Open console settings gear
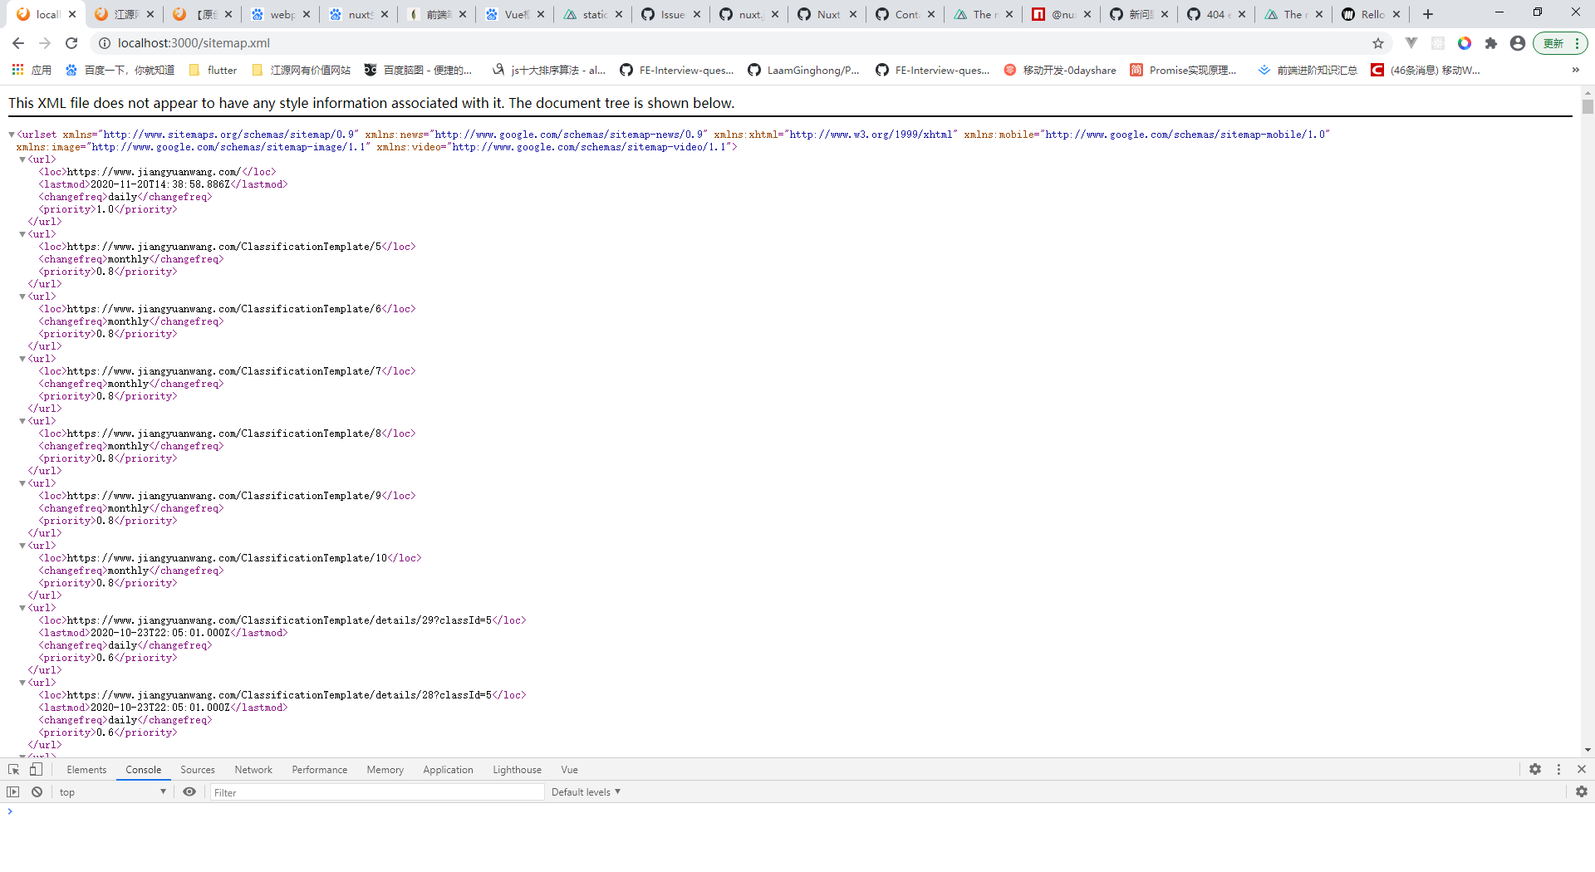 [x=1582, y=792]
